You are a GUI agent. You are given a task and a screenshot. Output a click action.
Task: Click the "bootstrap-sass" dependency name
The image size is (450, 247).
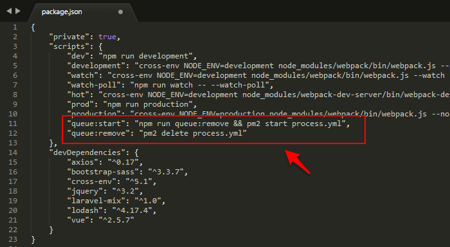click(103, 172)
